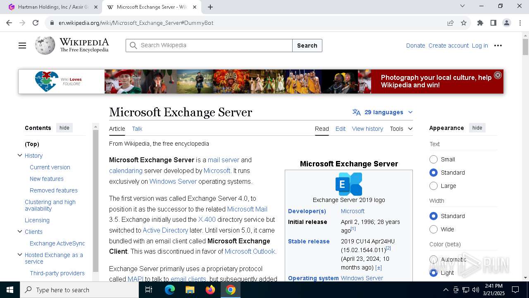
Task: Hide the Contents sidebar
Action: pyautogui.click(x=64, y=128)
